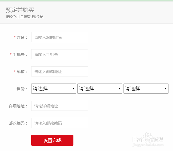The height and width of the screenshot is (151, 173).
Task: Click the 详细地址 detailed address field
Action: click(x=60, y=106)
